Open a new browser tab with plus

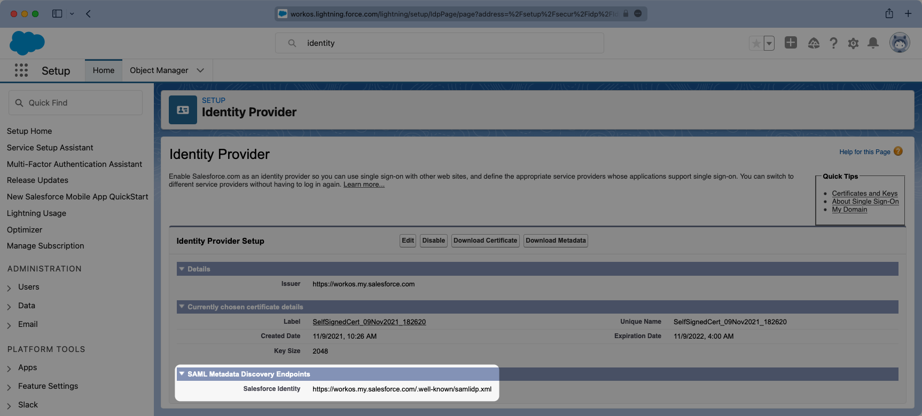coord(908,14)
